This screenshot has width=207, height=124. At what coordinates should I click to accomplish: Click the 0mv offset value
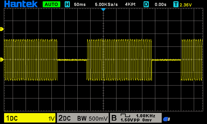coord(147,120)
